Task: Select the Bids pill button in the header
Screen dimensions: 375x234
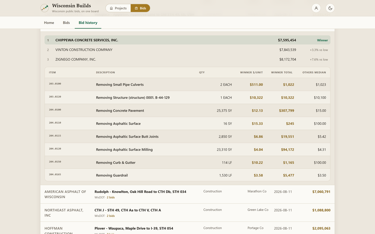Action: pos(140,8)
